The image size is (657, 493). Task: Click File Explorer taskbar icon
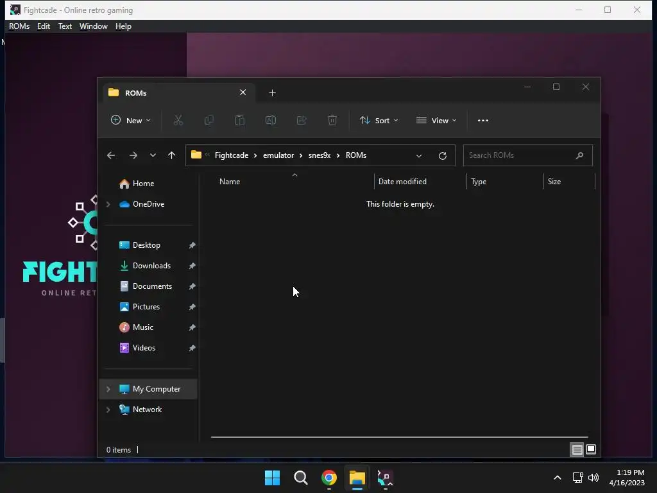tap(357, 478)
